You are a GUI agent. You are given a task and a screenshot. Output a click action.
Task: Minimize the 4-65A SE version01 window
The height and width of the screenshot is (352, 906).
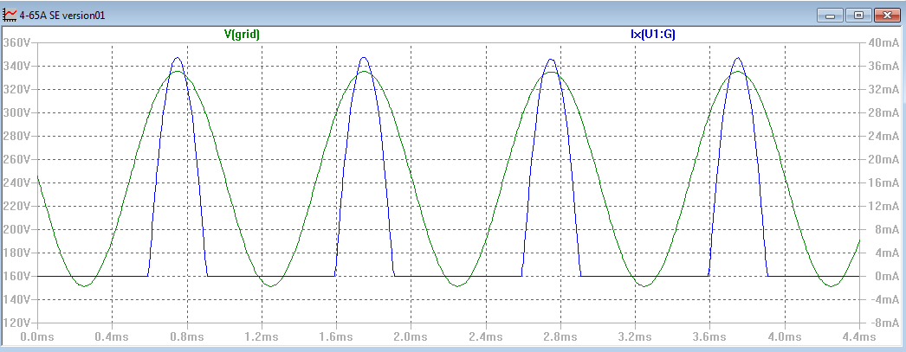831,16
